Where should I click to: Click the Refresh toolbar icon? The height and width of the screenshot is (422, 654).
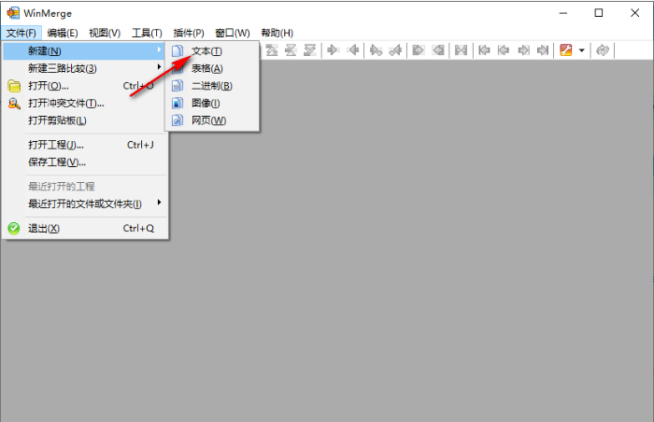(x=603, y=50)
